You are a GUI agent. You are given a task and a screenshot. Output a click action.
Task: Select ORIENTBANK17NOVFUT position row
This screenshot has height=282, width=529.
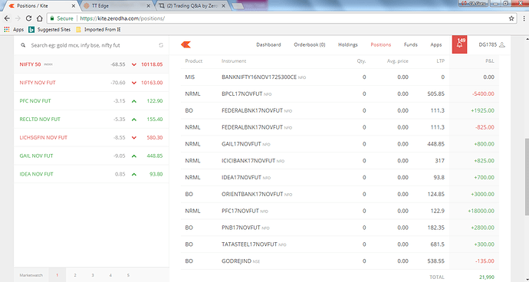[340, 195]
